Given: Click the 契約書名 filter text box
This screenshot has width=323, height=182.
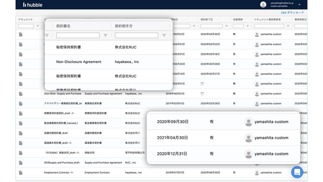Looking at the screenshot, I should [78, 35].
